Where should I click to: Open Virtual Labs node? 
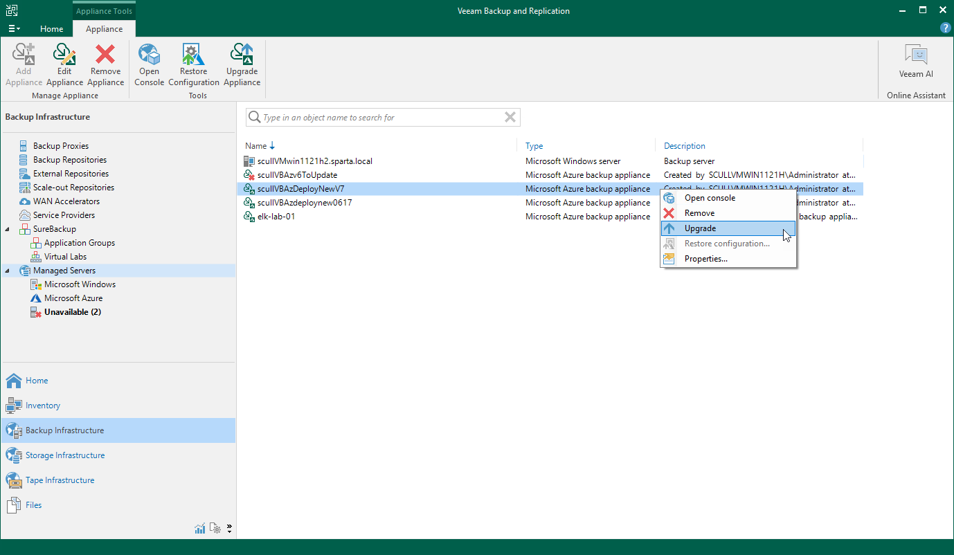(x=65, y=257)
